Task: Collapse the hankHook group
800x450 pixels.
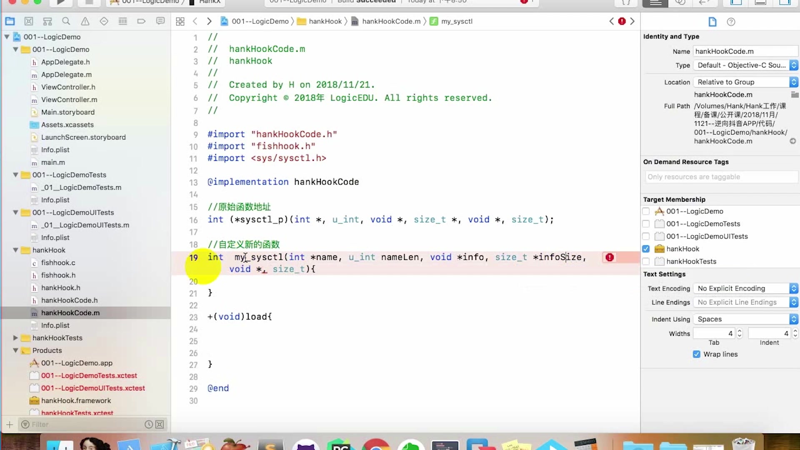Action: pyautogui.click(x=15, y=250)
